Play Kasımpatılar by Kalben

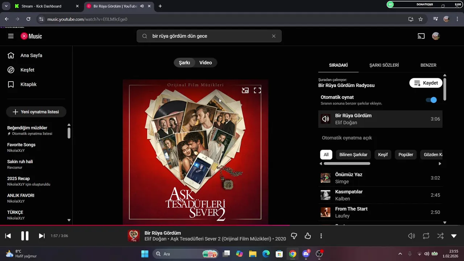[x=380, y=195]
